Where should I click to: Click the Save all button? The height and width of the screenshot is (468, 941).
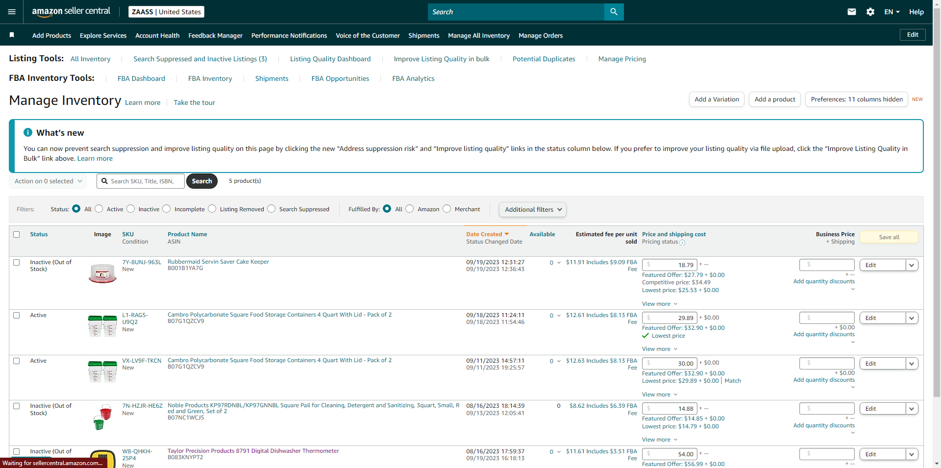tap(889, 237)
